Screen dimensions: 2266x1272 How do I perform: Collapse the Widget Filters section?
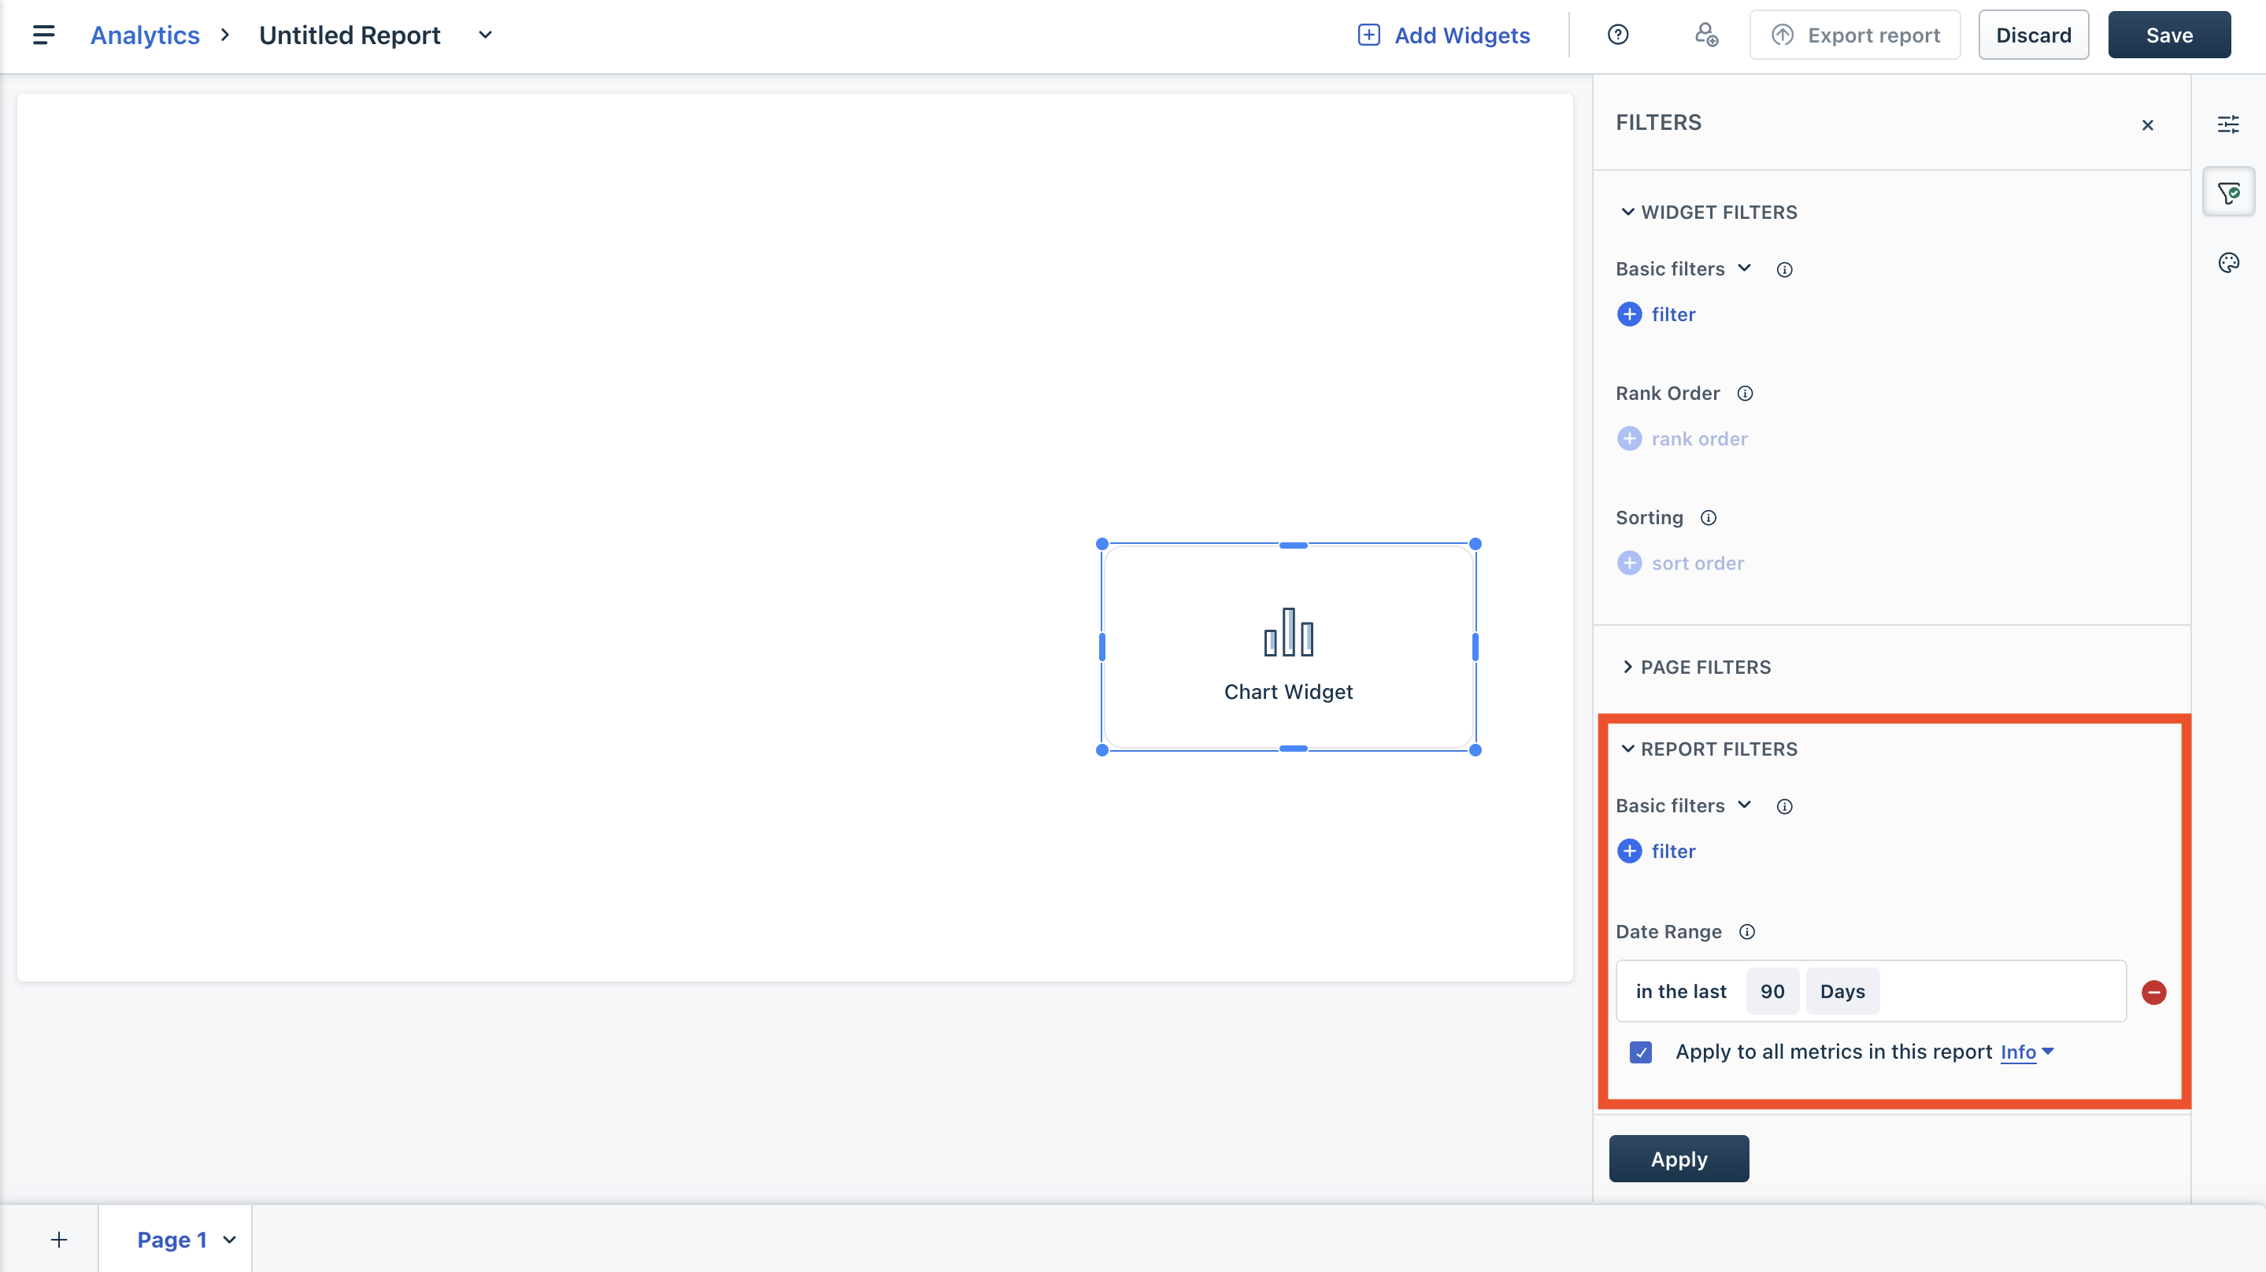1627,212
